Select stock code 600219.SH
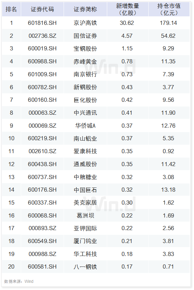 (x=42, y=138)
